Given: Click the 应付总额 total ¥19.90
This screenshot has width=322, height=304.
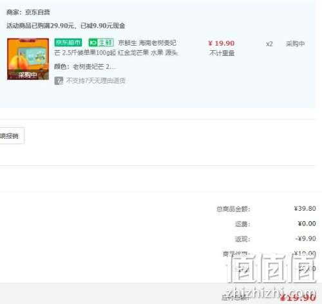Looking at the screenshot, I should (x=298, y=298).
